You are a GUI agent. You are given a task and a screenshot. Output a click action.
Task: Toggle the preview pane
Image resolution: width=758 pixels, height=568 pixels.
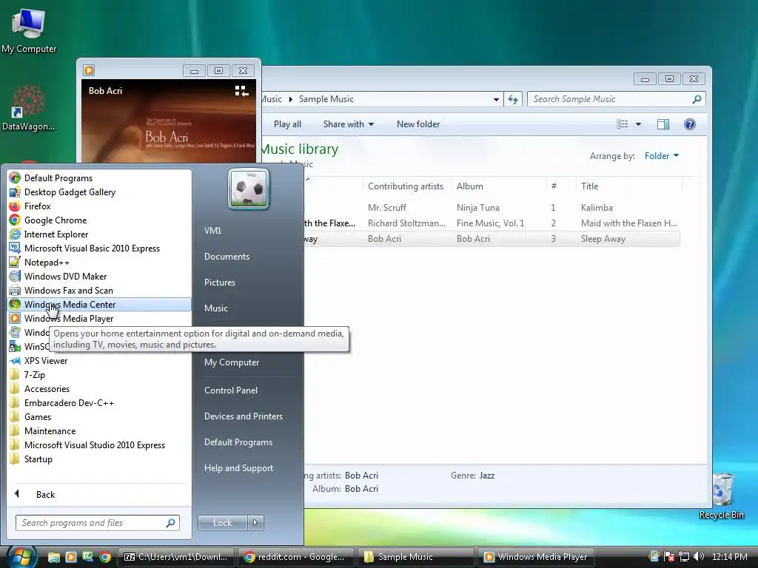[x=663, y=124]
